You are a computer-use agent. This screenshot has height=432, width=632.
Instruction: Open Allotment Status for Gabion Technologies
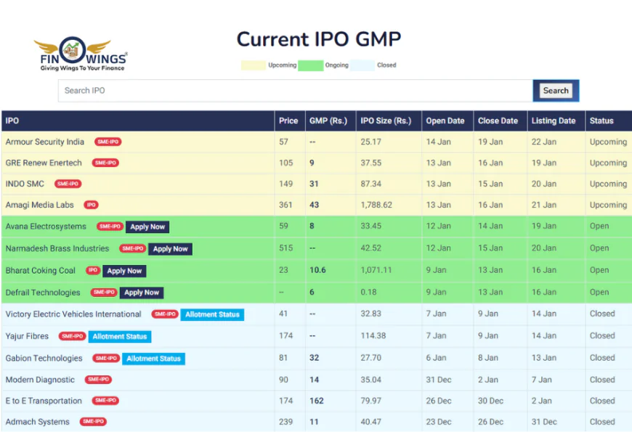153,358
